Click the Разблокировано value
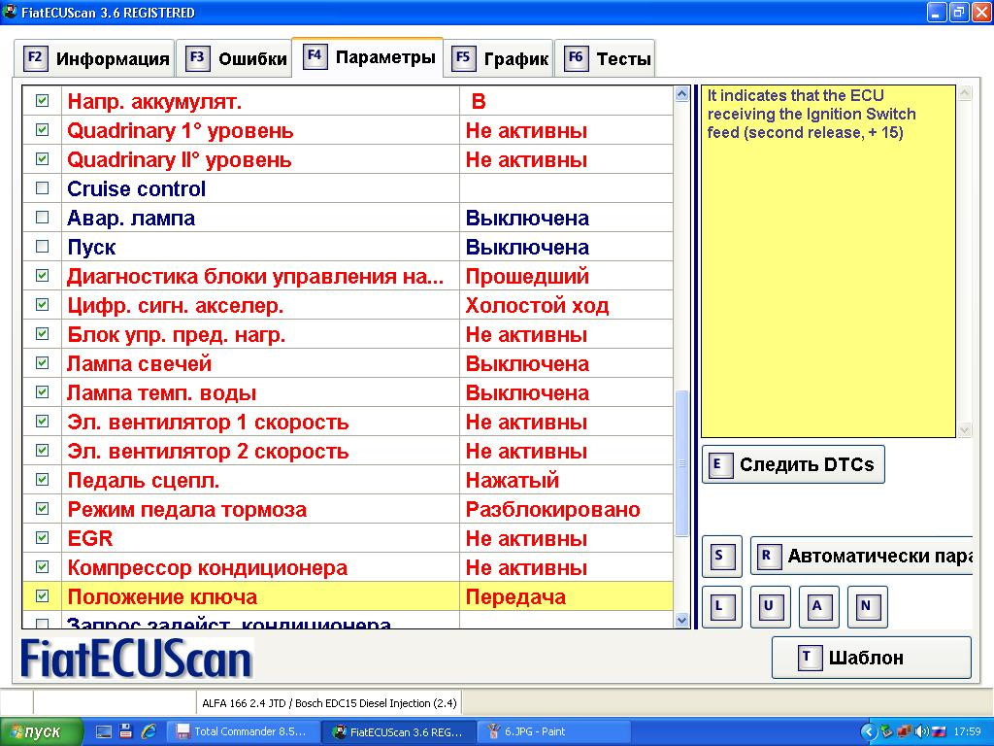Image resolution: width=994 pixels, height=746 pixels. pyautogui.click(x=552, y=510)
